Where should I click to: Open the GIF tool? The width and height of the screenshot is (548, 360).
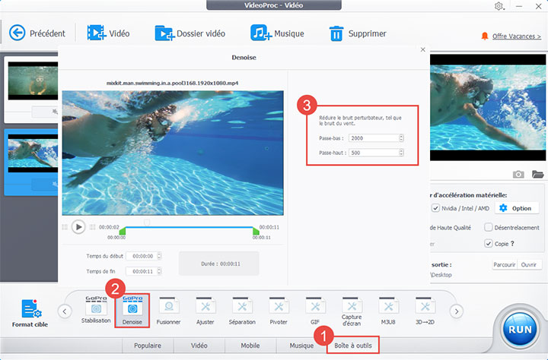pos(314,308)
